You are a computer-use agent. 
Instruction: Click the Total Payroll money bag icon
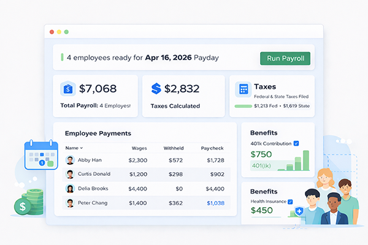pyautogui.click(x=68, y=89)
